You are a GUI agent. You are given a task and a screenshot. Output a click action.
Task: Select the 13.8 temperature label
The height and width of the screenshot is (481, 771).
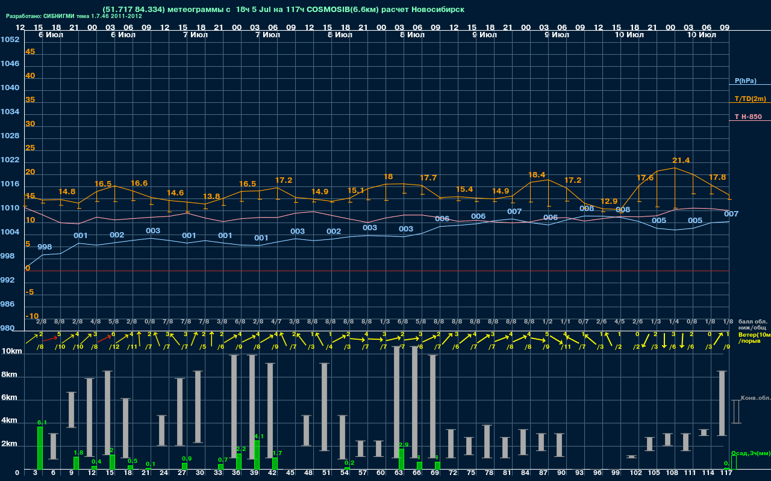tap(211, 197)
